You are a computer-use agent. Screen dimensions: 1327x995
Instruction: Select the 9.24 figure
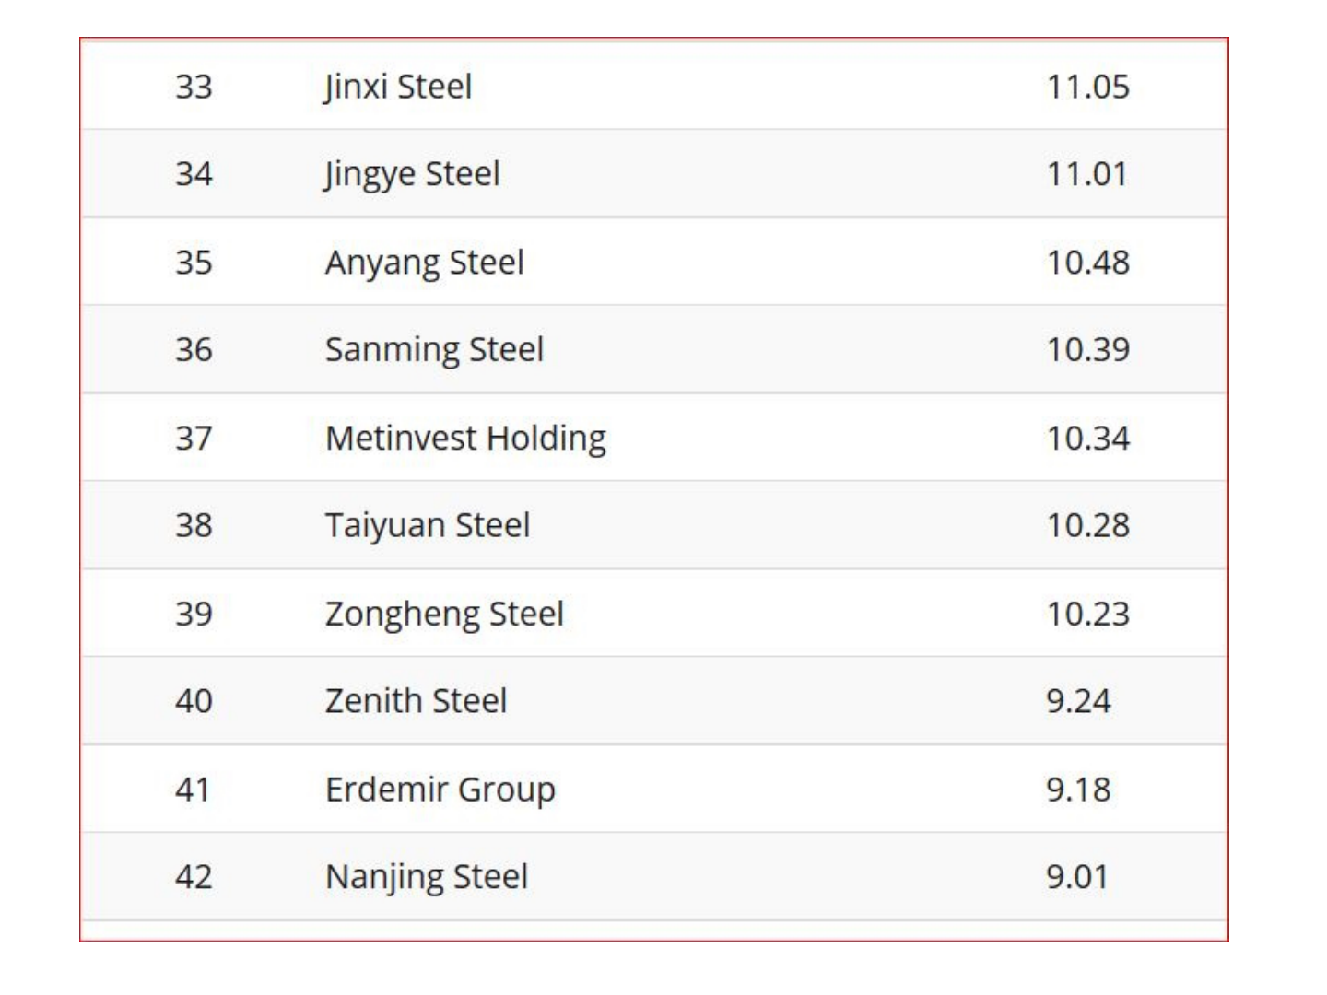pos(1078,701)
